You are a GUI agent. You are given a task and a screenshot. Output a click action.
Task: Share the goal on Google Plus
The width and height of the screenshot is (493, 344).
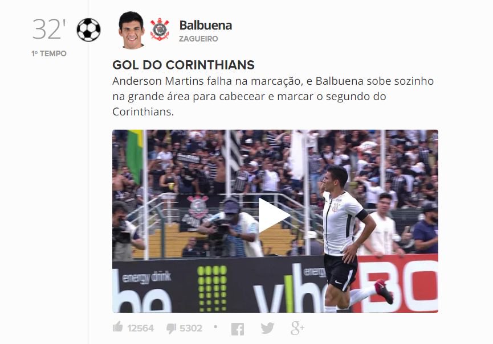(298, 328)
